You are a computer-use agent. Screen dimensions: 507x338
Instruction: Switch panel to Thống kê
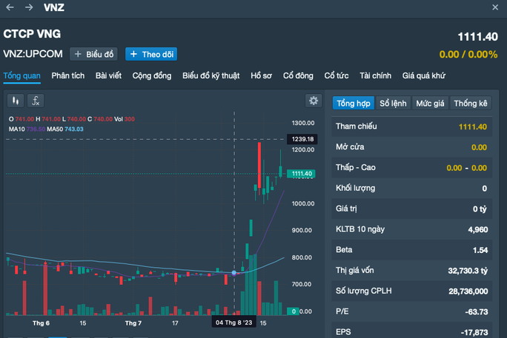pos(471,104)
